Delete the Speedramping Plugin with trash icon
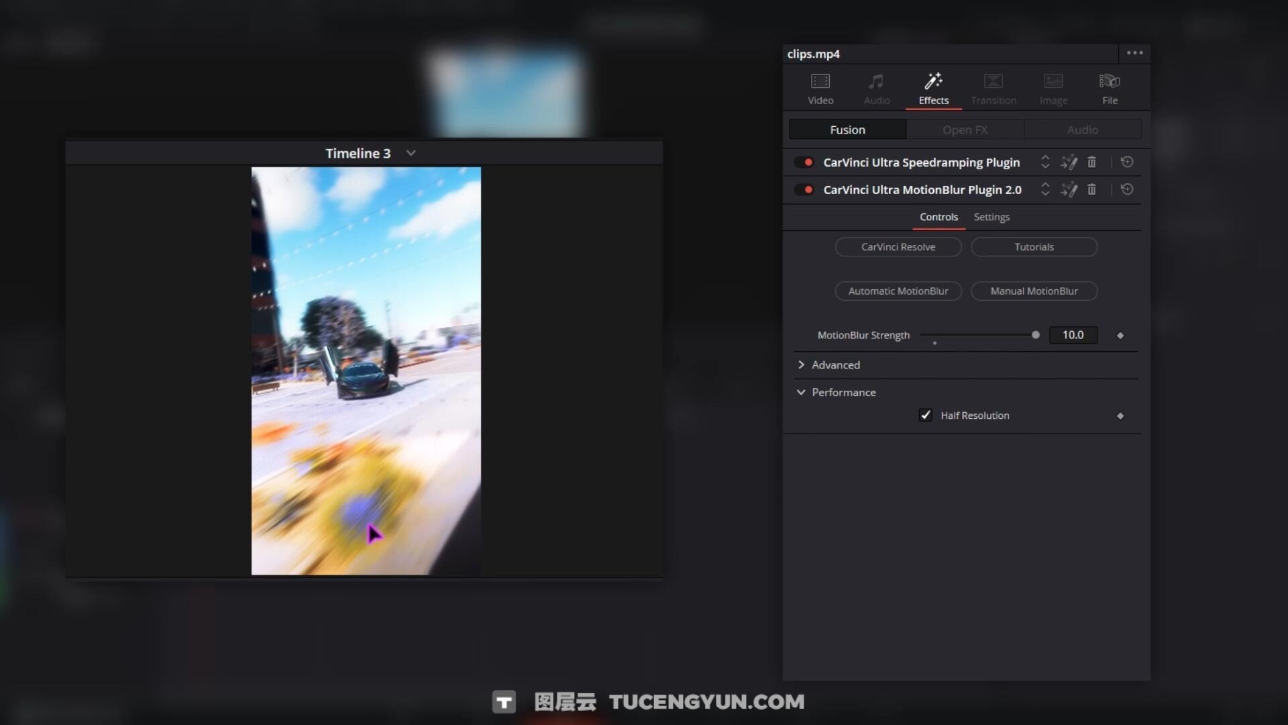Screen dimensions: 1288x725 coord(1091,162)
